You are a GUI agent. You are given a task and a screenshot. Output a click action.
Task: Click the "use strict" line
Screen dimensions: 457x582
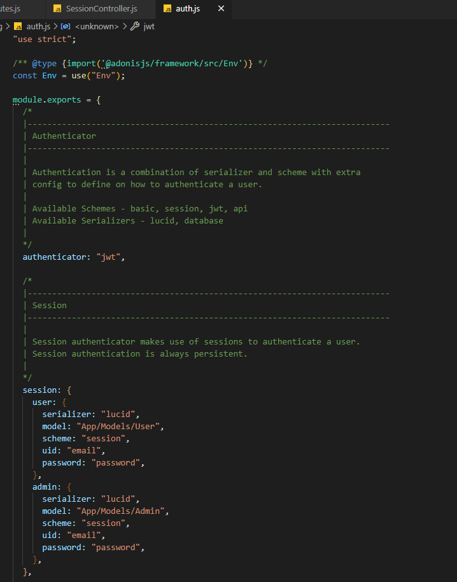coord(45,39)
